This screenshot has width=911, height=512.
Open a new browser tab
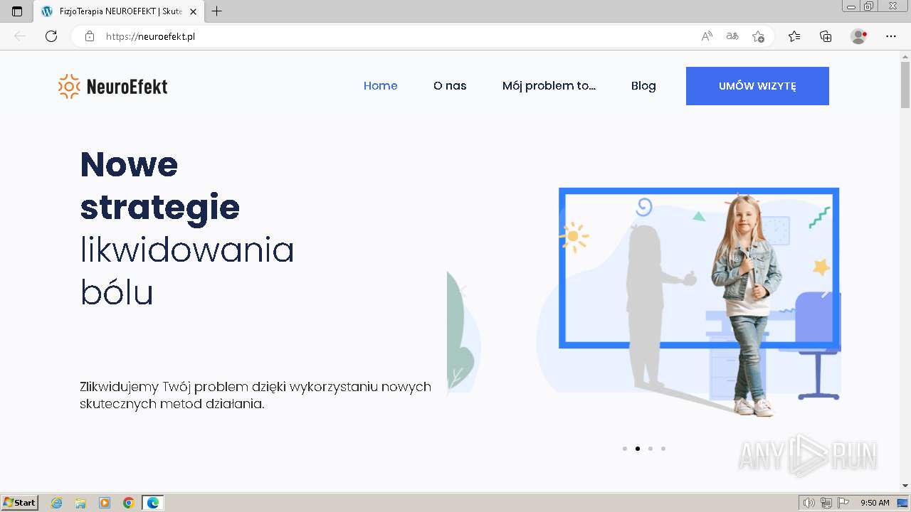[217, 11]
